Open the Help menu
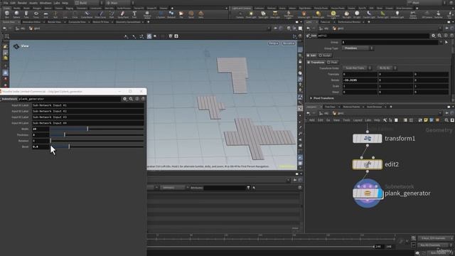 pyautogui.click(x=65, y=3)
